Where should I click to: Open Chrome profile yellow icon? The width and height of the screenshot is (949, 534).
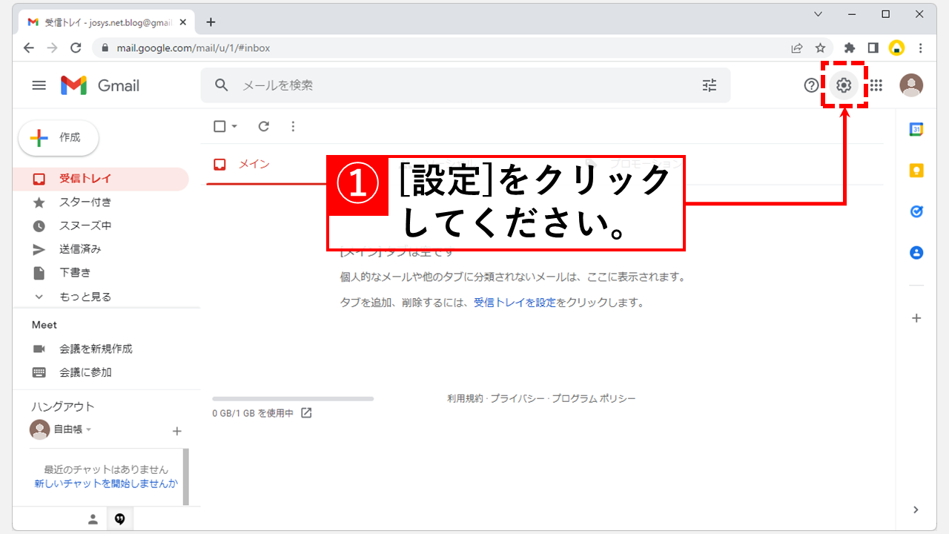click(x=896, y=47)
